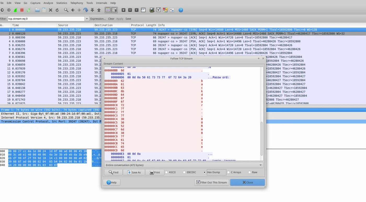Image resolution: width=366 pixels, height=202 pixels.
Task: Click Print button in stream dialog
Action: coord(155,172)
